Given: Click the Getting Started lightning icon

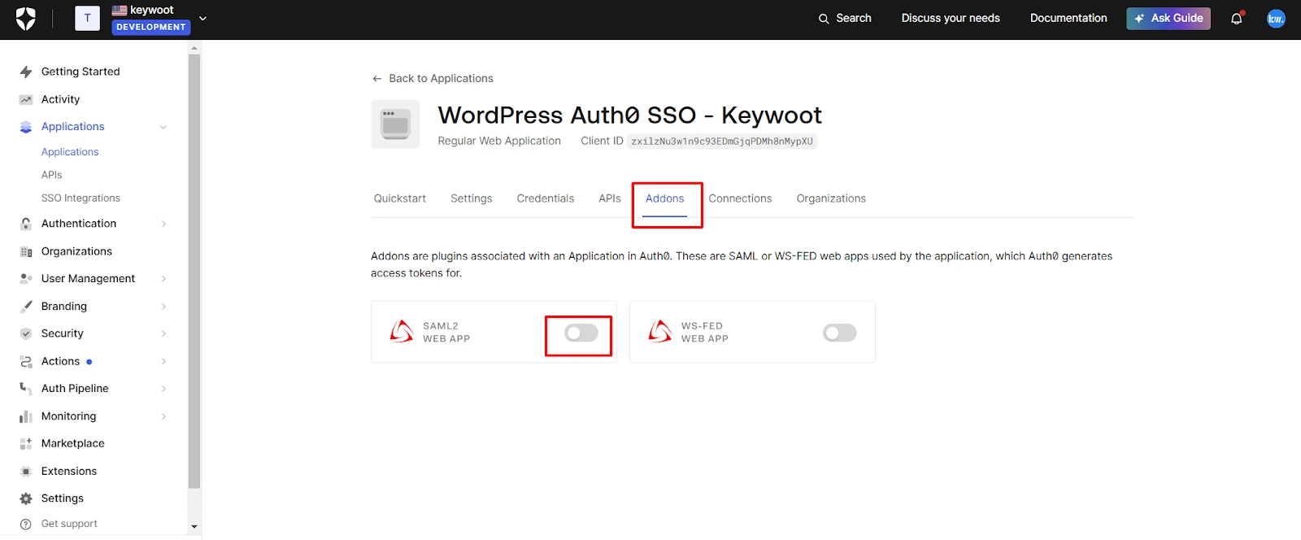Looking at the screenshot, I should [26, 72].
